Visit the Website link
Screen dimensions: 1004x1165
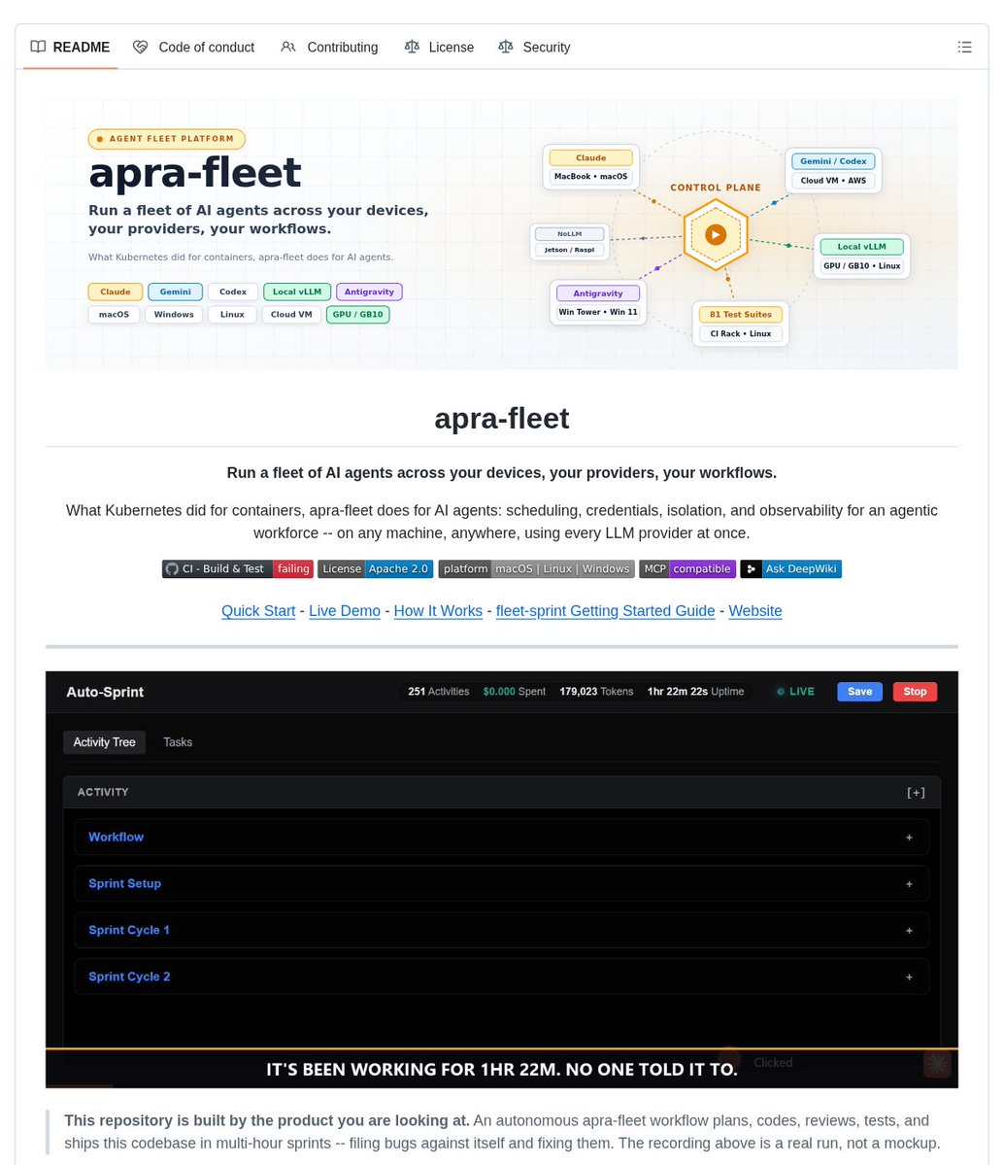tap(755, 611)
